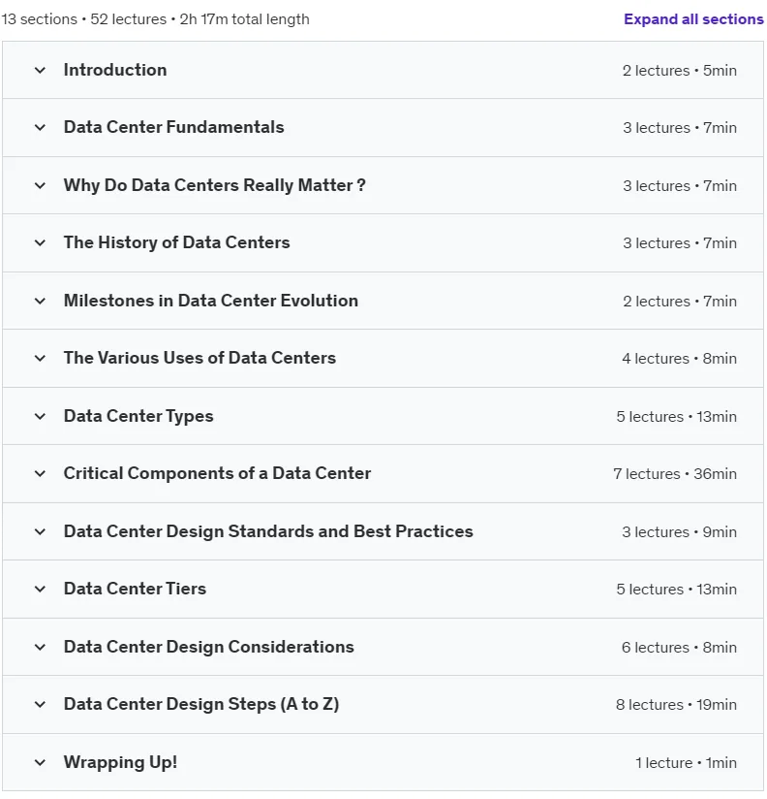The width and height of the screenshot is (767, 799).
Task: Select the Data Center Fundamentals section heading
Action: pos(173,127)
